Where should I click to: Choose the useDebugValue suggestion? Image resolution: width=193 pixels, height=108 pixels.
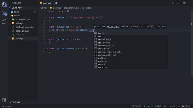(x=131, y=46)
